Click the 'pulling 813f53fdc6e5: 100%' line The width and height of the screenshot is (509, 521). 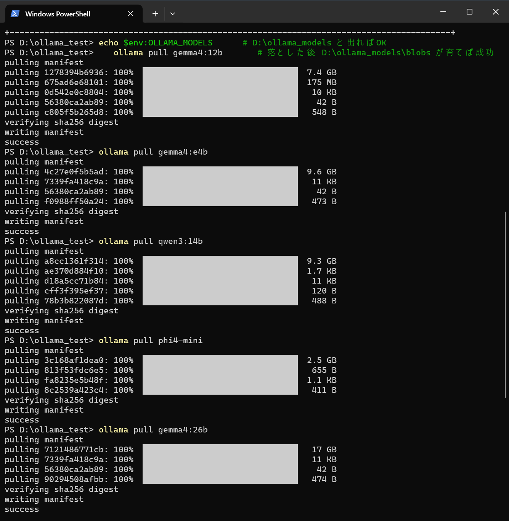point(69,370)
